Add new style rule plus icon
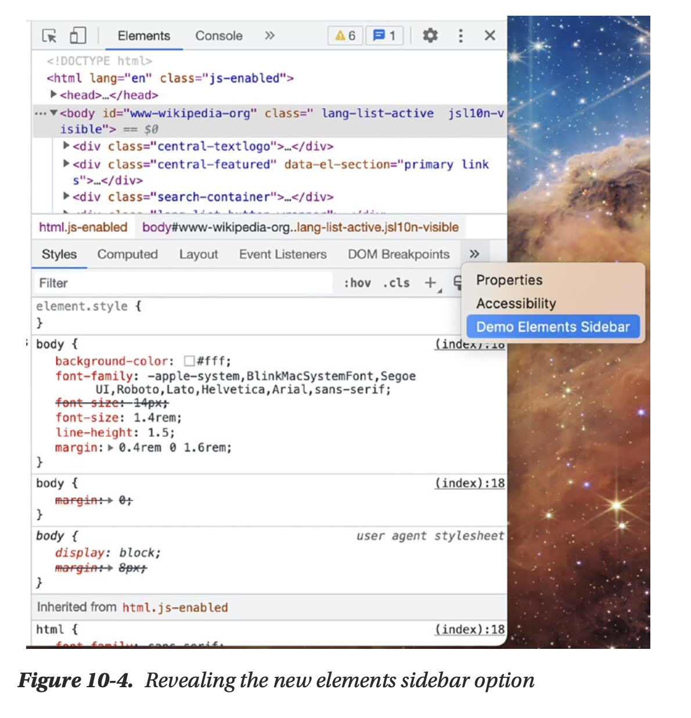Image resolution: width=691 pixels, height=718 pixels. (x=430, y=283)
